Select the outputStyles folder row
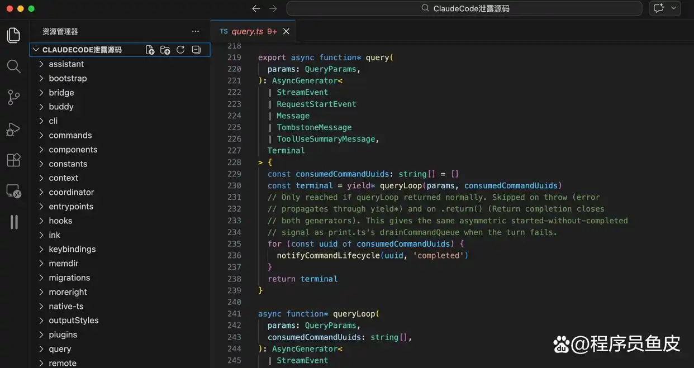Viewport: 694px width, 368px height. point(120,321)
